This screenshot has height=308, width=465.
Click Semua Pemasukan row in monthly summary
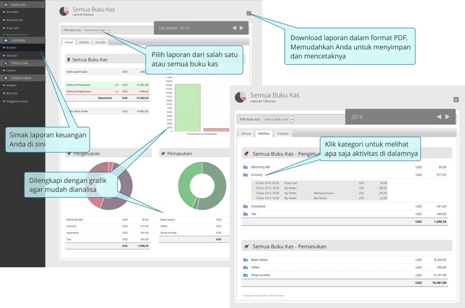click(108, 85)
